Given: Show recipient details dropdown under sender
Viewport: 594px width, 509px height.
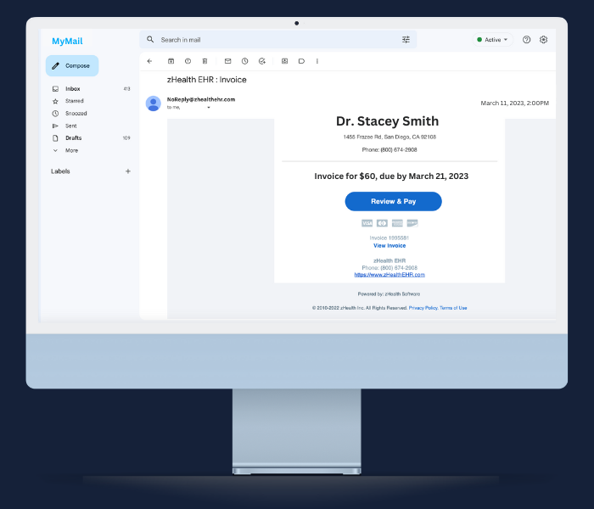Looking at the screenshot, I should click(x=209, y=108).
